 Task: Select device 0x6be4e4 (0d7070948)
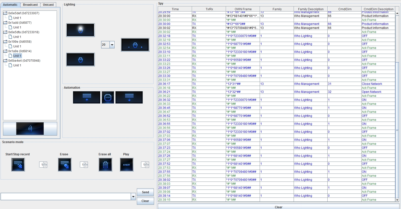pos(24,60)
